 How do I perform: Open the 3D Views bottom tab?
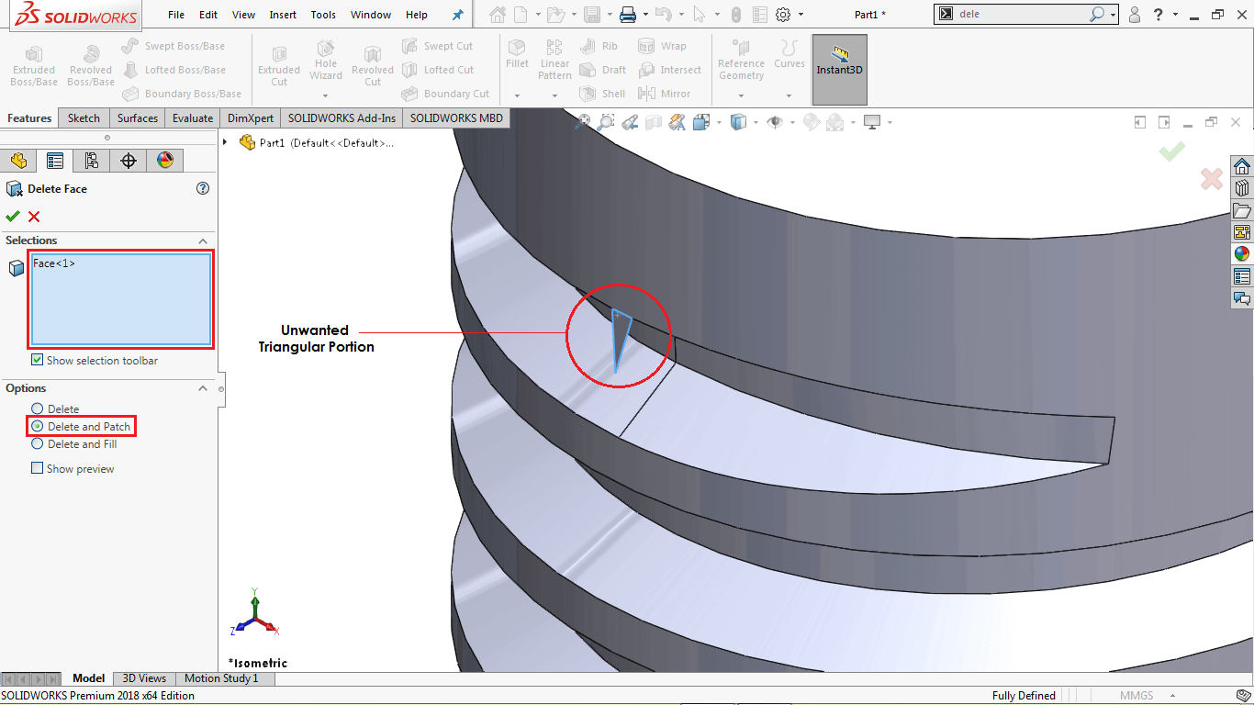[145, 678]
